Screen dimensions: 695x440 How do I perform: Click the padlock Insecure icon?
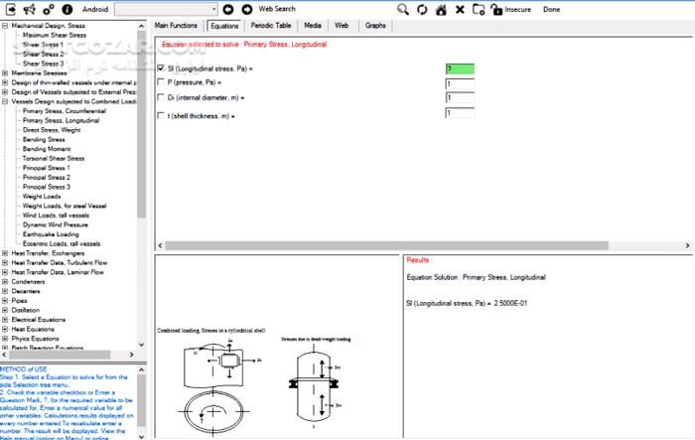[496, 9]
